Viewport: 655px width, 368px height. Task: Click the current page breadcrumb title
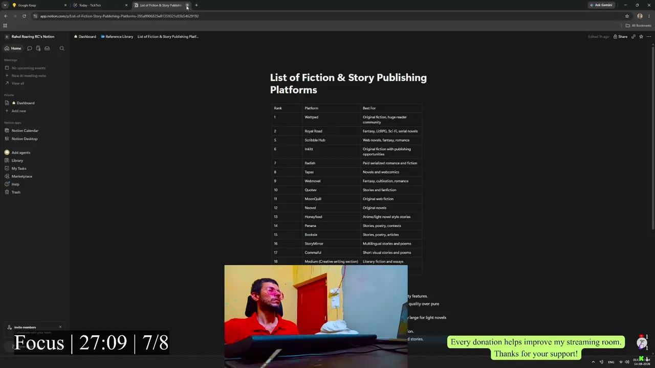pos(168,37)
